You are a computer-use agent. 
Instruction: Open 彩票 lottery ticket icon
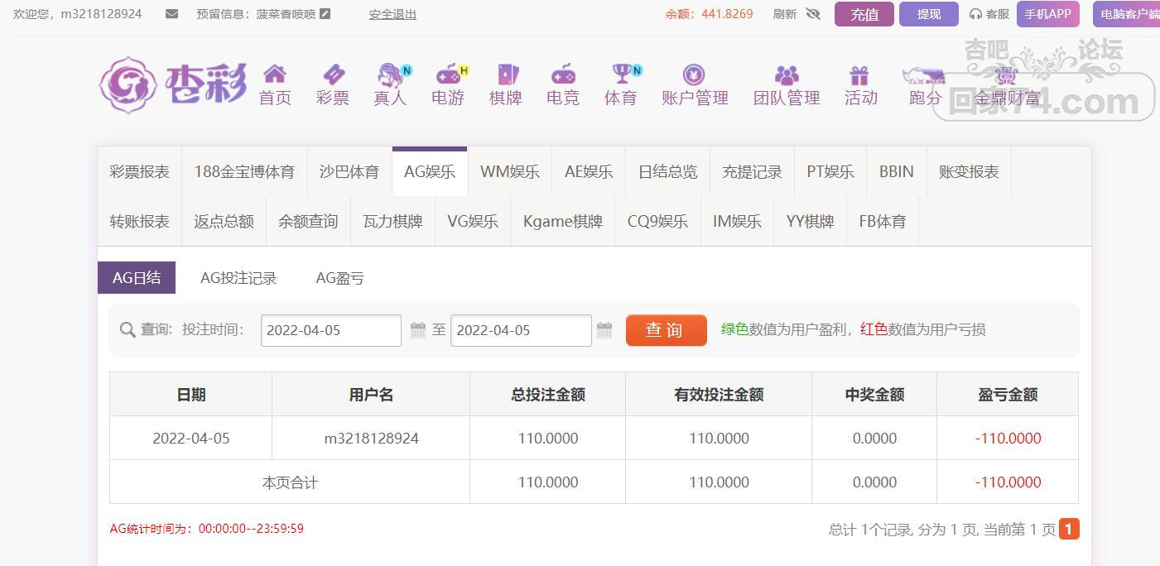click(x=333, y=74)
